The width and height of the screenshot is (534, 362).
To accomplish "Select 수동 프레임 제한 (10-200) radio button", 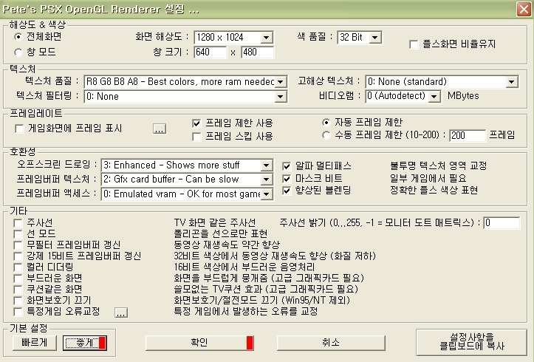I will [326, 135].
